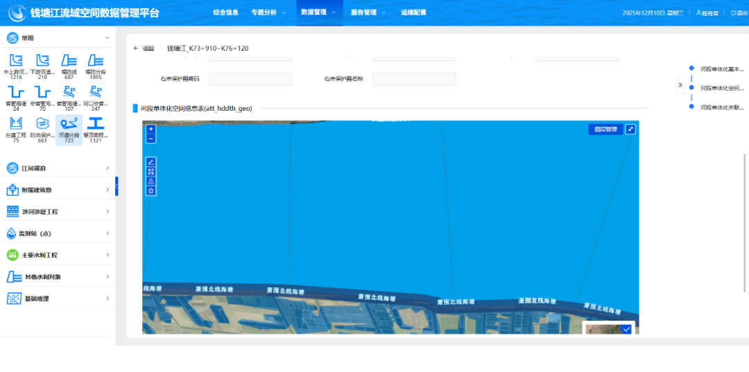Collapse the 常用 section chevron
Image resolution: width=749 pixels, height=372 pixels.
tap(107, 37)
